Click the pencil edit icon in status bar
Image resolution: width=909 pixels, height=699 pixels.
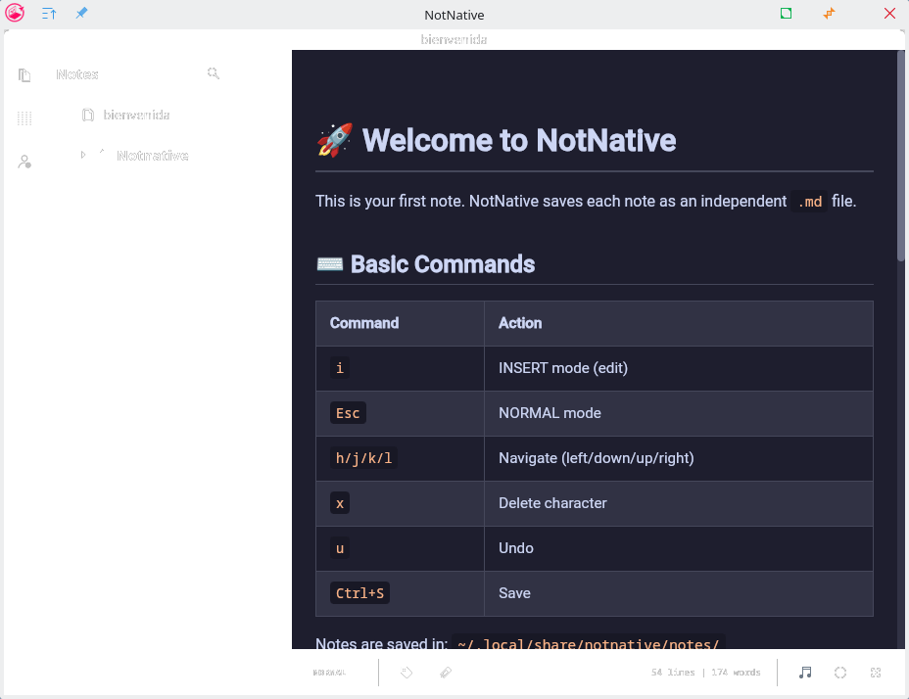pos(445,673)
